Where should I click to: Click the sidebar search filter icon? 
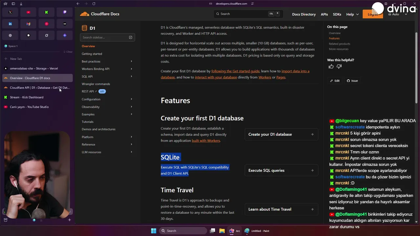[131, 37]
